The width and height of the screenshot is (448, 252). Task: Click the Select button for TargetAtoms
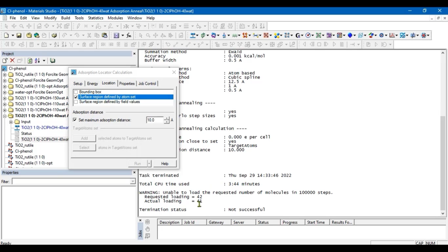click(84, 147)
